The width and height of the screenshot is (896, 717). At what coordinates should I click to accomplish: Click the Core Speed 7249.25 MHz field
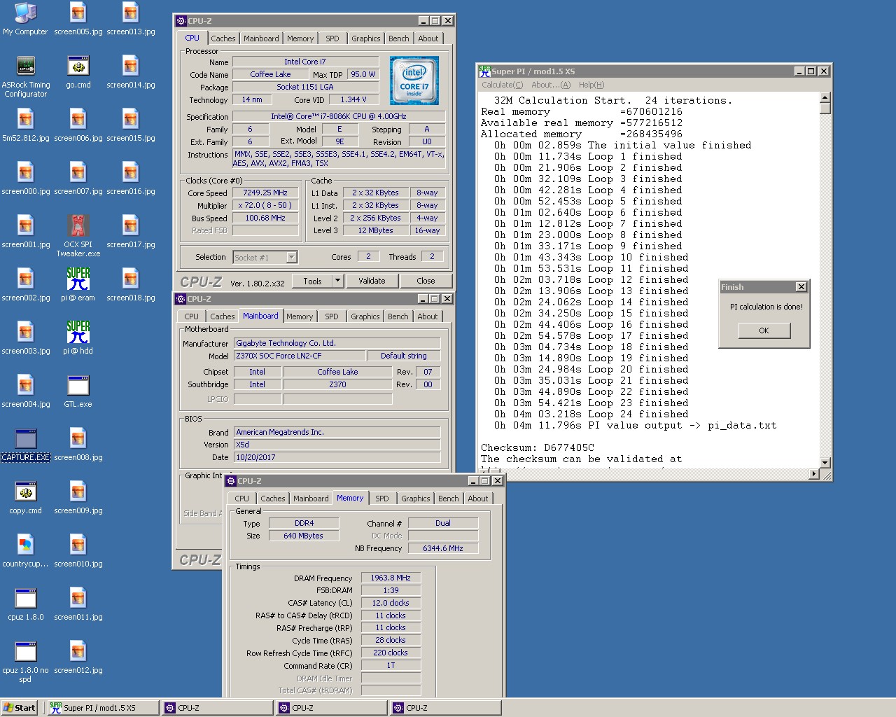[265, 193]
